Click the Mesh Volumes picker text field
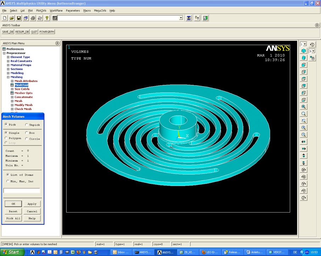This screenshot has width=321, height=256. tap(22, 191)
